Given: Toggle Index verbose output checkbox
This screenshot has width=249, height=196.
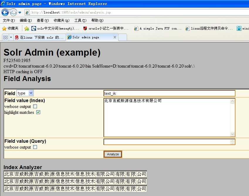Looking at the screenshot, I should [x=35, y=106].
